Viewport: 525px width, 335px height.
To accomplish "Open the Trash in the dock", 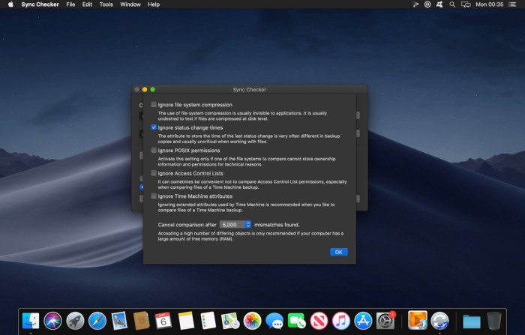I will (x=493, y=321).
